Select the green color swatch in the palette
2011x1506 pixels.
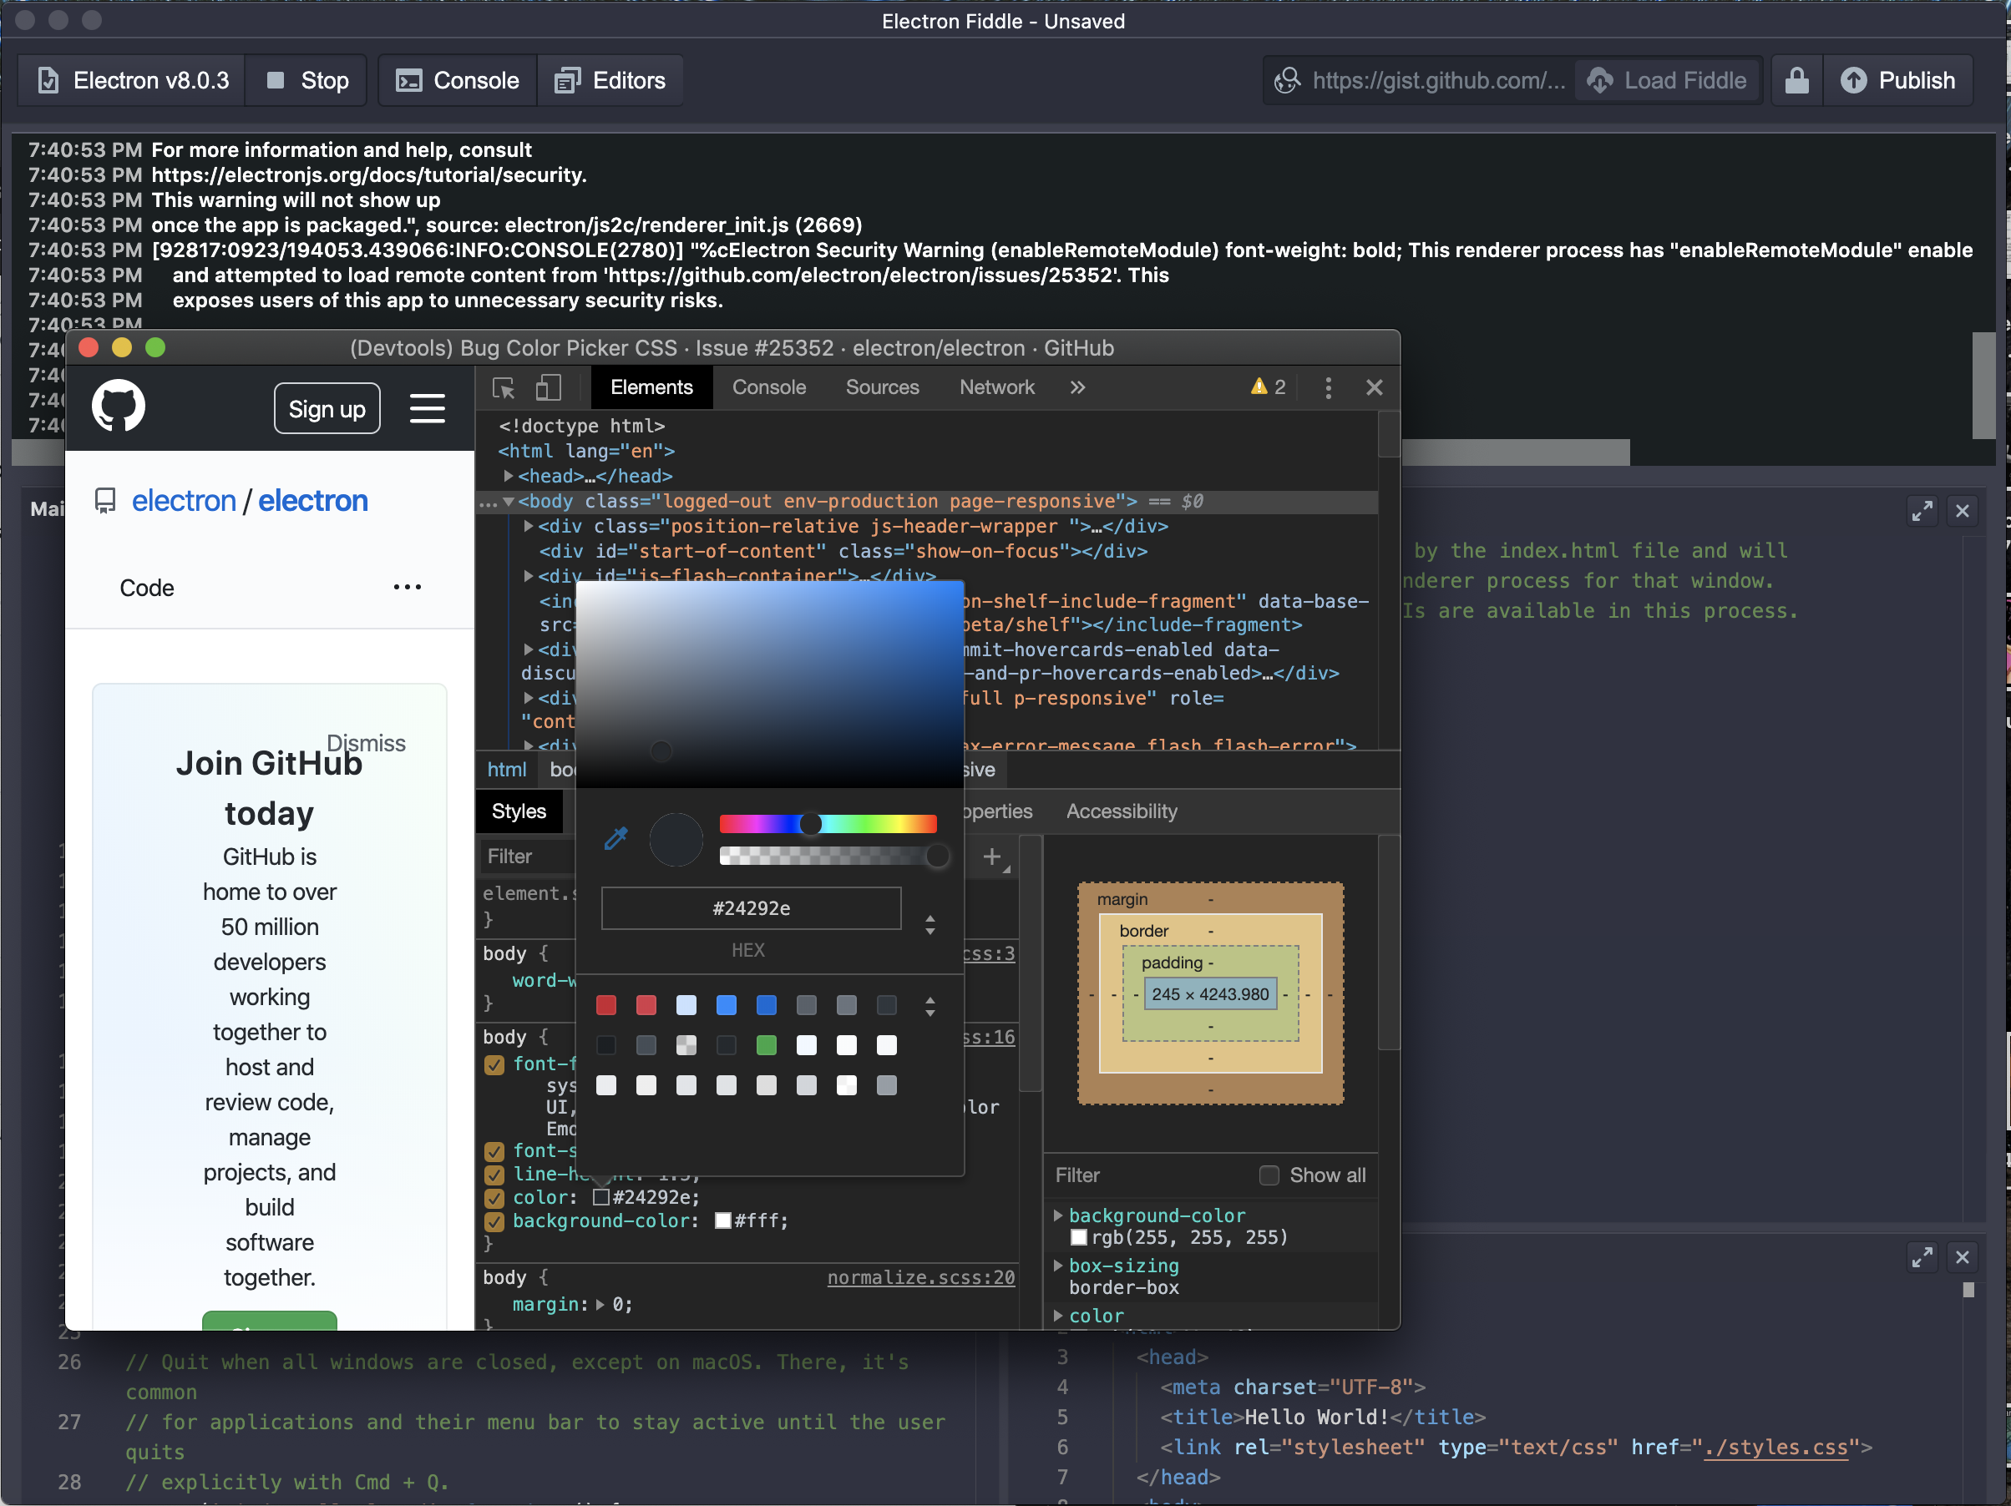click(x=767, y=1046)
